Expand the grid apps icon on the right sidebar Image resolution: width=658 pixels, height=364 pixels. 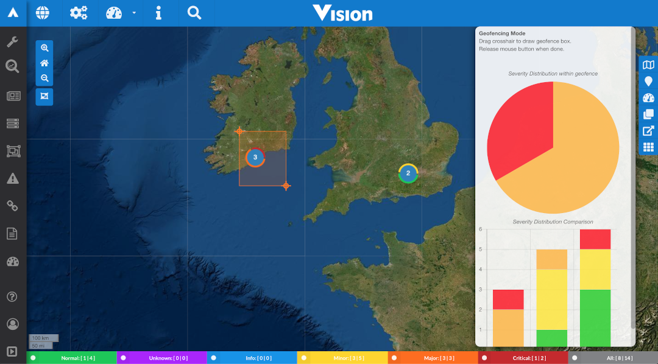pos(648,147)
